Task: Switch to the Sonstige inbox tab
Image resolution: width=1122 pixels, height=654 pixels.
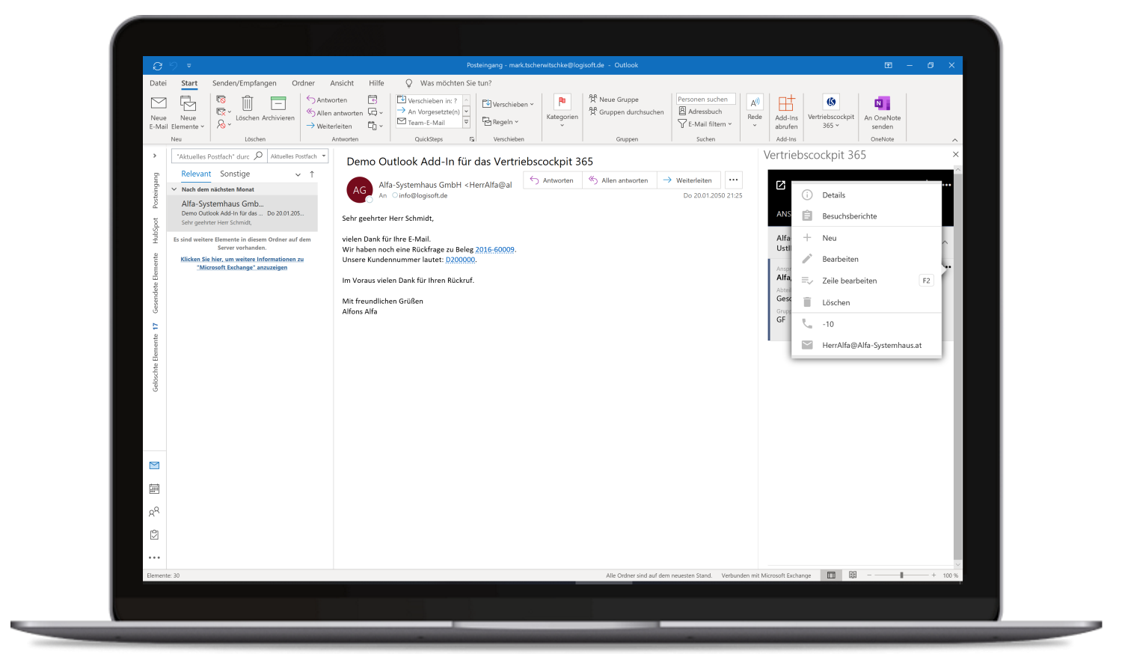Action: coord(235,174)
